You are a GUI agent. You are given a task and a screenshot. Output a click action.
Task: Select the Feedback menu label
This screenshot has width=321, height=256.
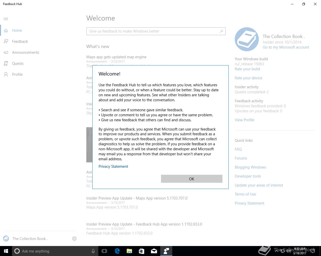[20, 41]
